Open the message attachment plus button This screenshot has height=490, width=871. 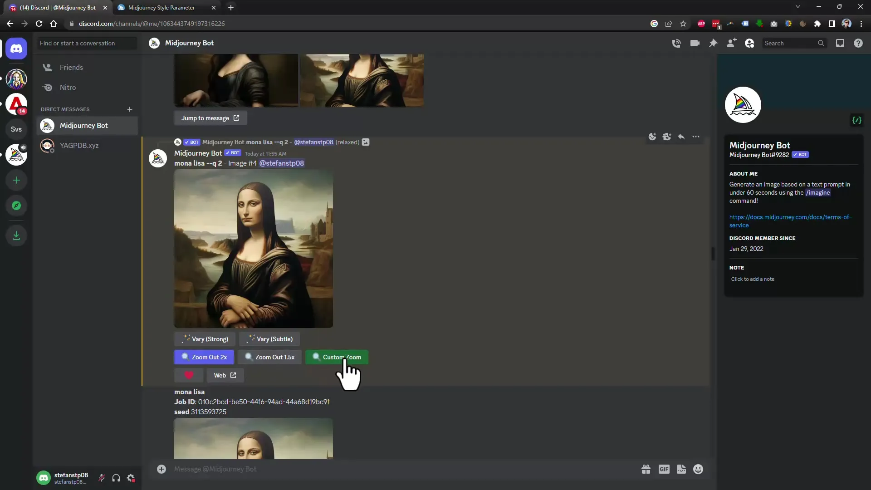click(161, 469)
